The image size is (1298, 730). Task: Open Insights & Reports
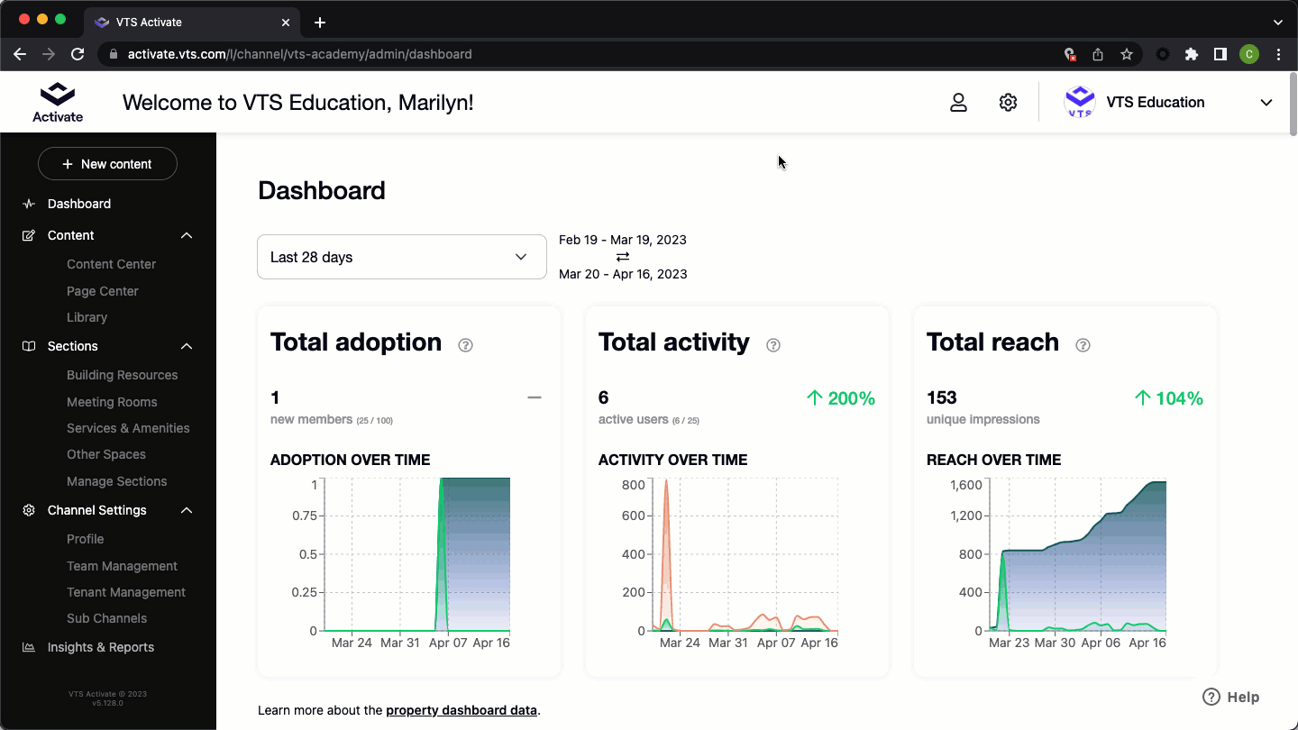point(101,647)
